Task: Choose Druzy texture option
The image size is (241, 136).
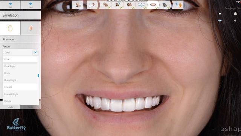Action: tap(20, 73)
